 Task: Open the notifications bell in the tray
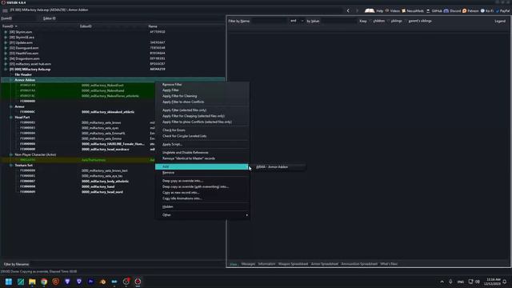point(505,282)
